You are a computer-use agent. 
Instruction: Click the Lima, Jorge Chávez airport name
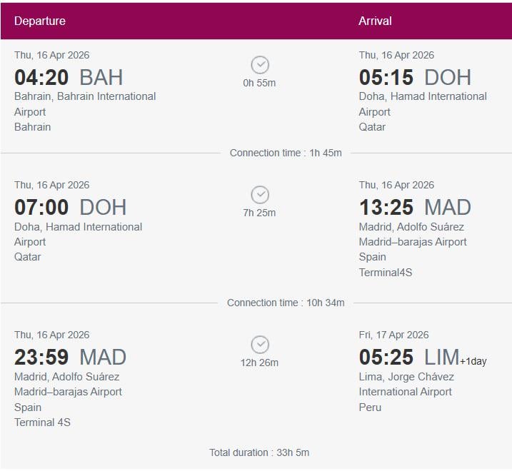[x=406, y=384]
